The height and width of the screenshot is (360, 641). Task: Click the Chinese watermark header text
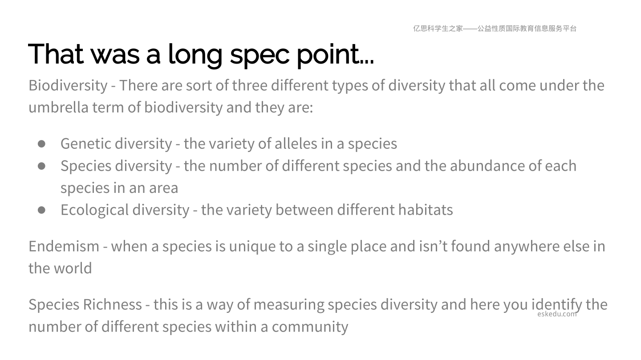point(495,28)
